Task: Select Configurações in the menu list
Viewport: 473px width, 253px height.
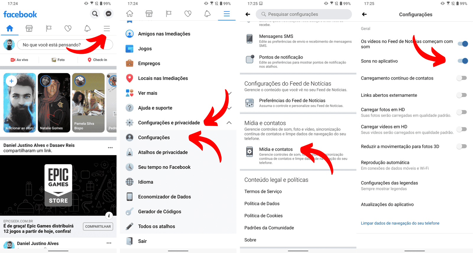Action: pos(154,138)
